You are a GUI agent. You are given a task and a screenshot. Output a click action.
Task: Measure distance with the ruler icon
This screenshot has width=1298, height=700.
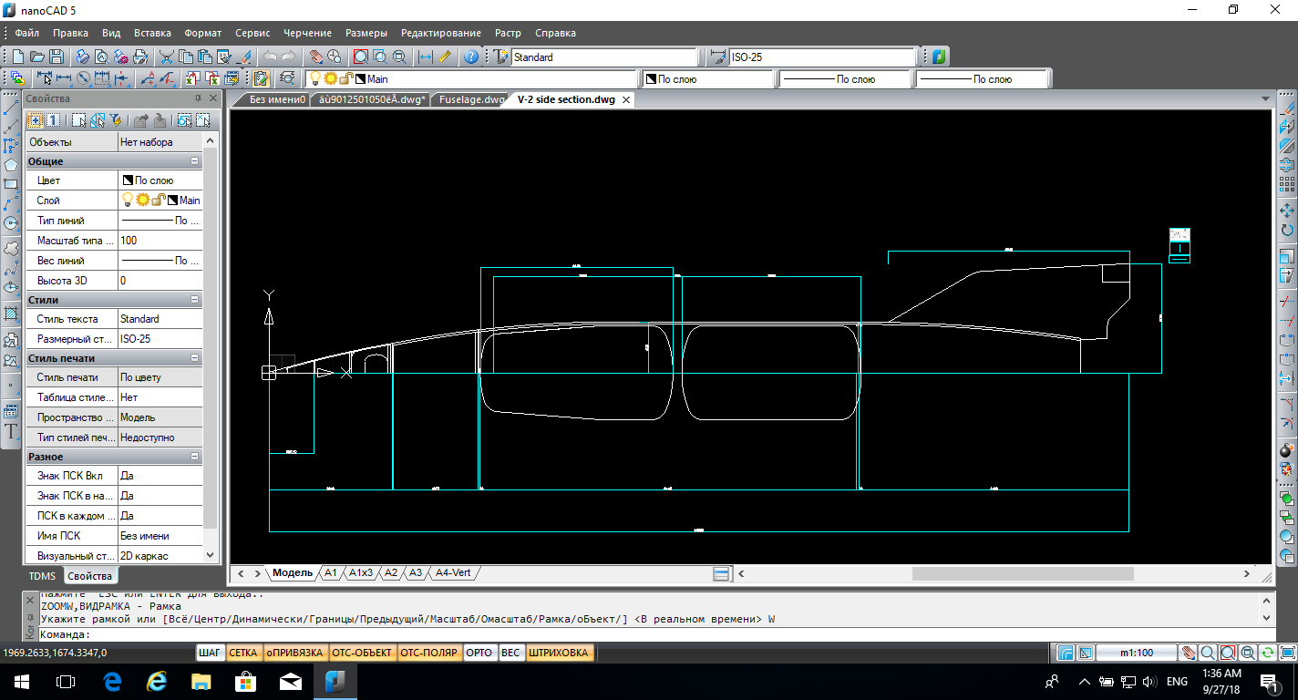pyautogui.click(x=445, y=57)
